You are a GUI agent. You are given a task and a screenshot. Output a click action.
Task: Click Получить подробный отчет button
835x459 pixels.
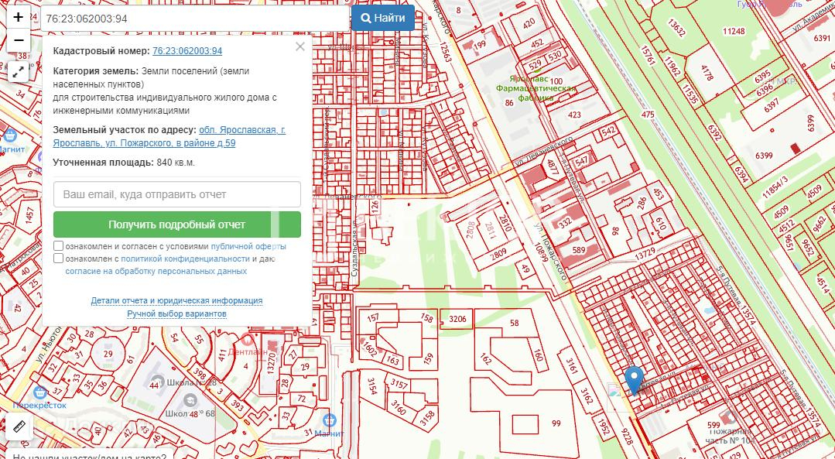tap(176, 224)
